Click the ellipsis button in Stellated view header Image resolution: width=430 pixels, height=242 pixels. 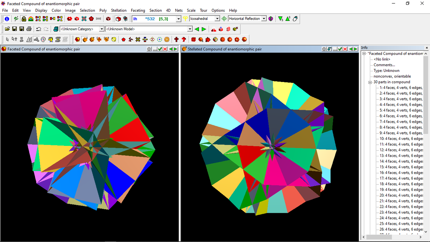click(x=335, y=49)
